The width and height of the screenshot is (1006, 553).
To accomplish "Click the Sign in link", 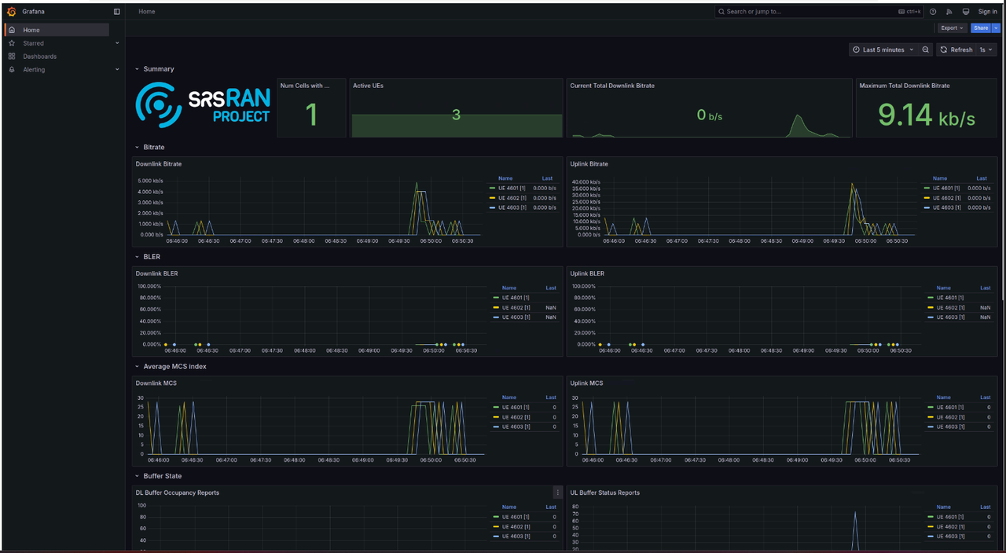I will point(988,12).
